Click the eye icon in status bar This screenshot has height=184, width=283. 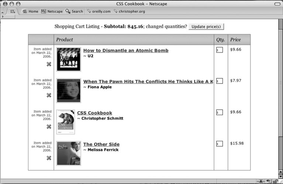pyautogui.click(x=269, y=181)
